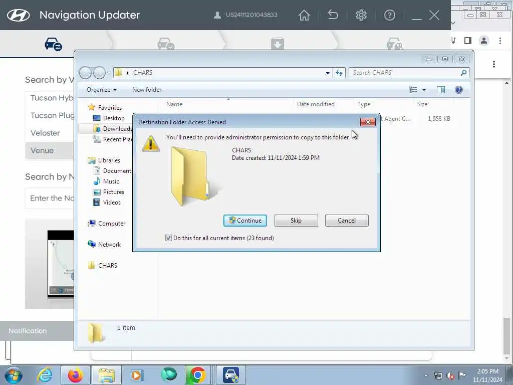This screenshot has width=513, height=385.
Task: Click the Enter the No. input field
Action: 50,198
